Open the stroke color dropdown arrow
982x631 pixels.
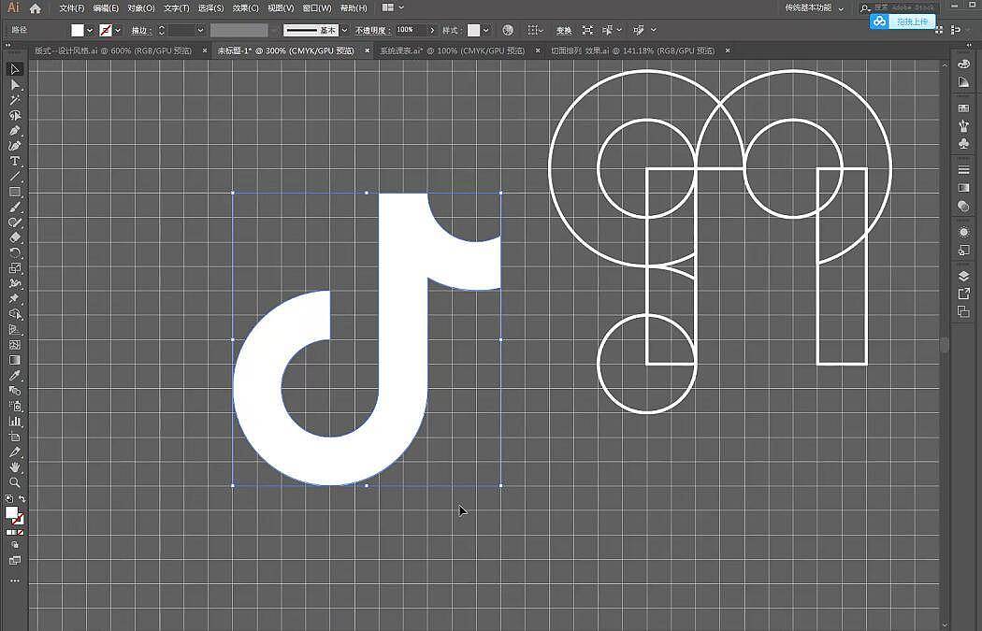118,30
